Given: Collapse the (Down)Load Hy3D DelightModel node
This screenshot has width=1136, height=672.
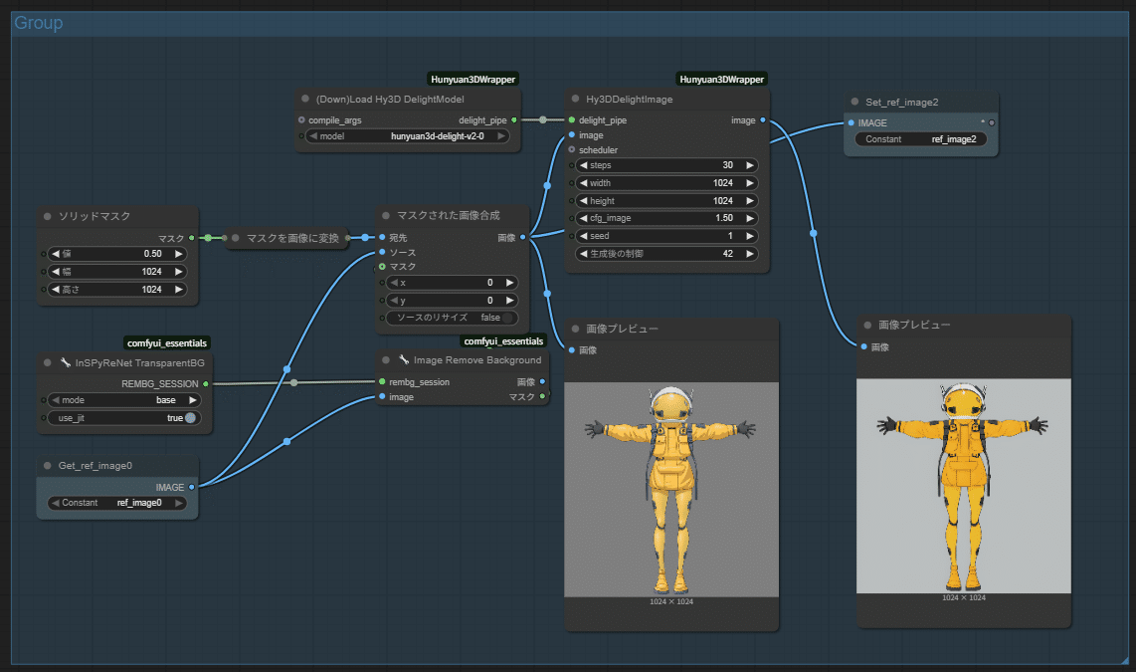Looking at the screenshot, I should pos(305,99).
